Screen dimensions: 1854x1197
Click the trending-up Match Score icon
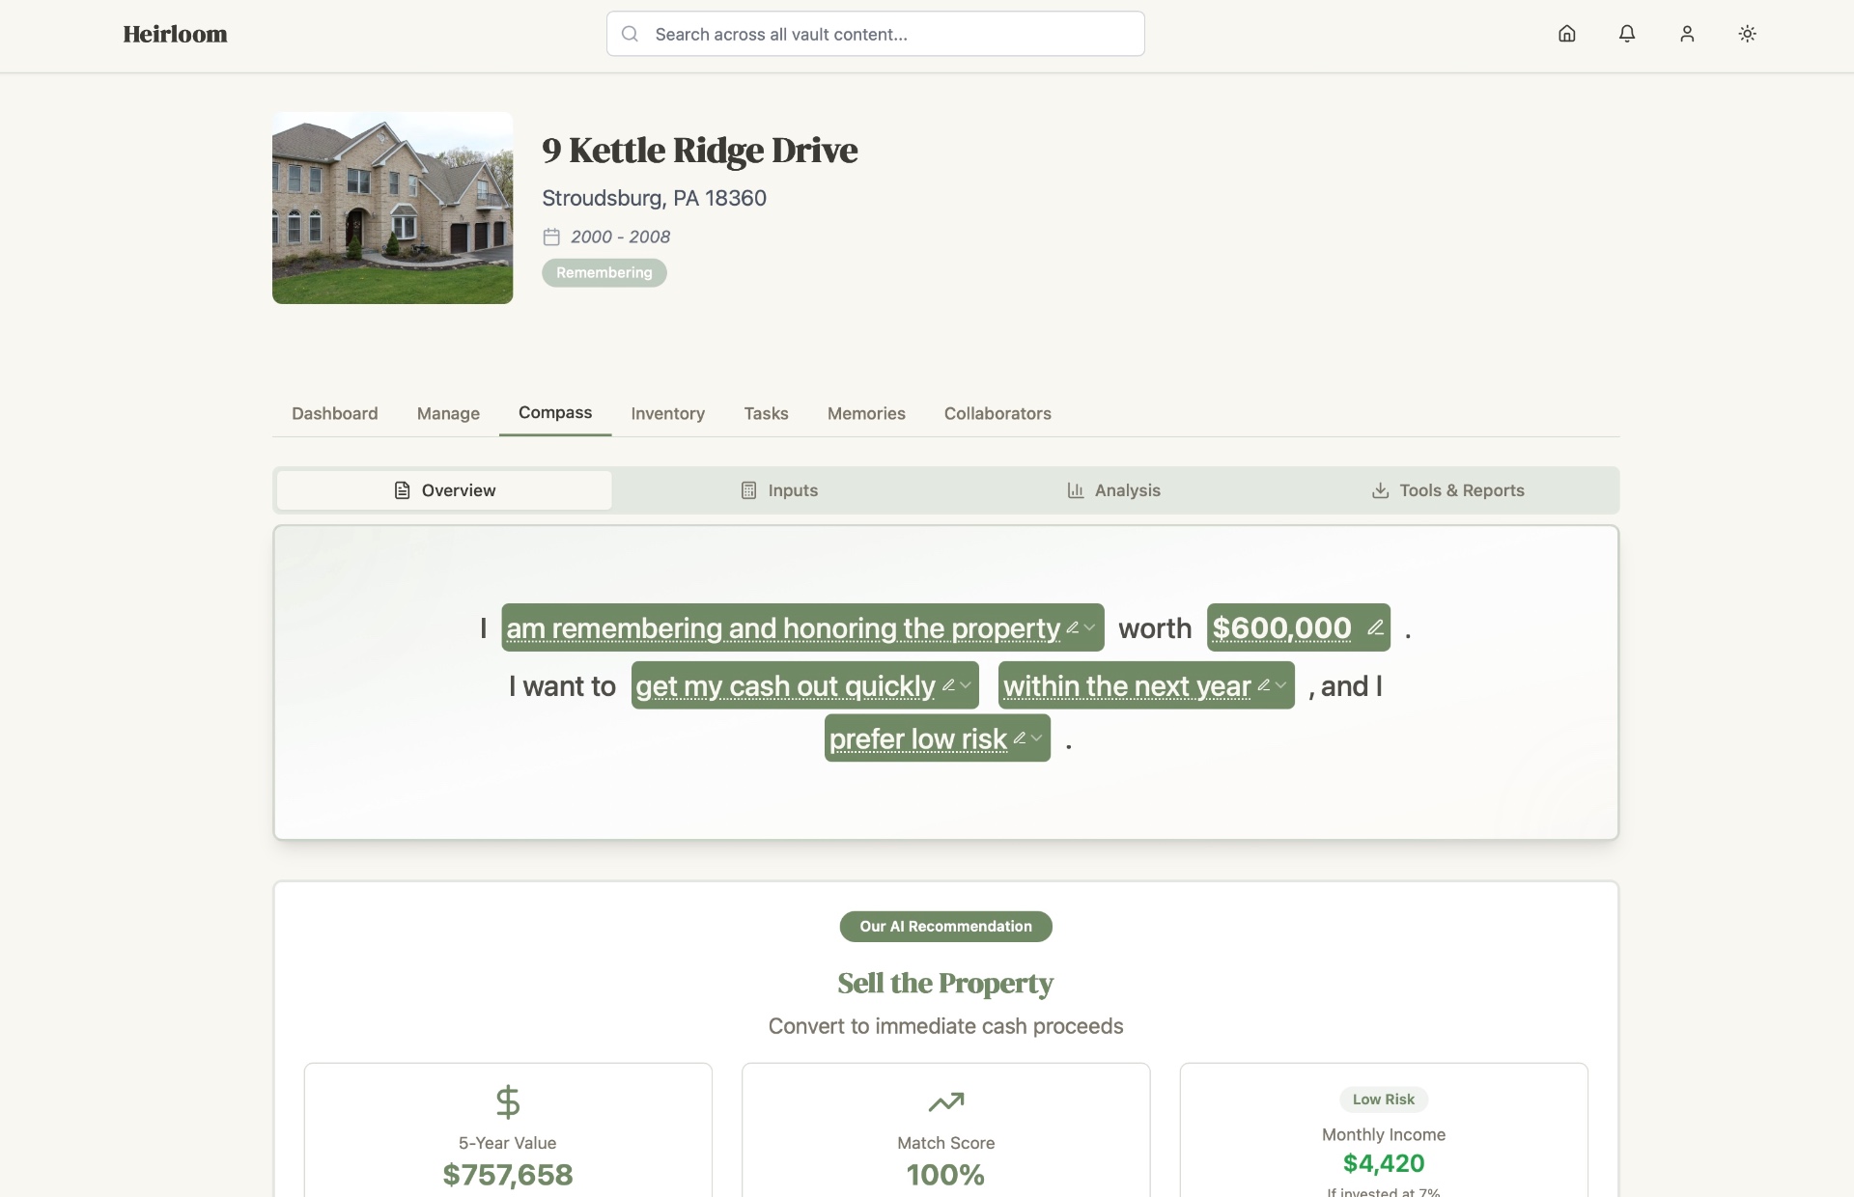(945, 1101)
